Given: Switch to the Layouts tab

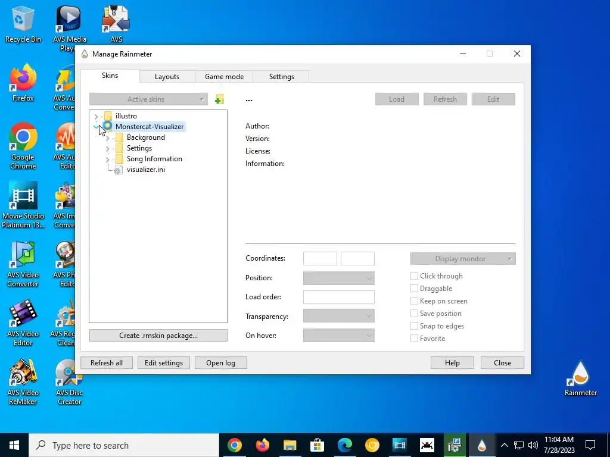Looking at the screenshot, I should pyautogui.click(x=167, y=77).
